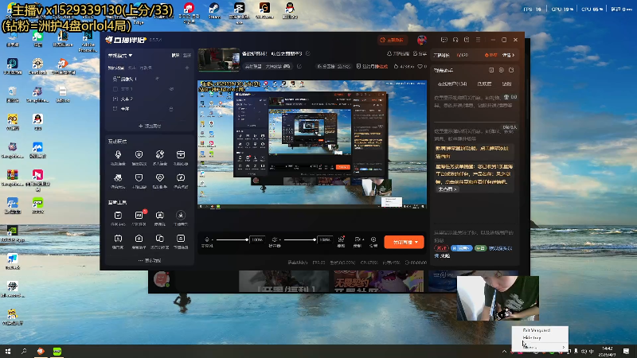Open the circular download arrow live tool icon

[x=181, y=215]
